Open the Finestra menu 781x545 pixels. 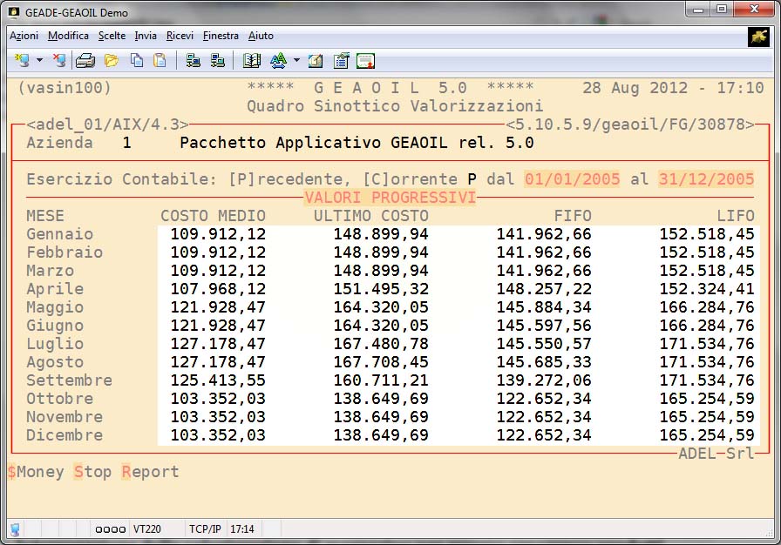[x=221, y=36]
